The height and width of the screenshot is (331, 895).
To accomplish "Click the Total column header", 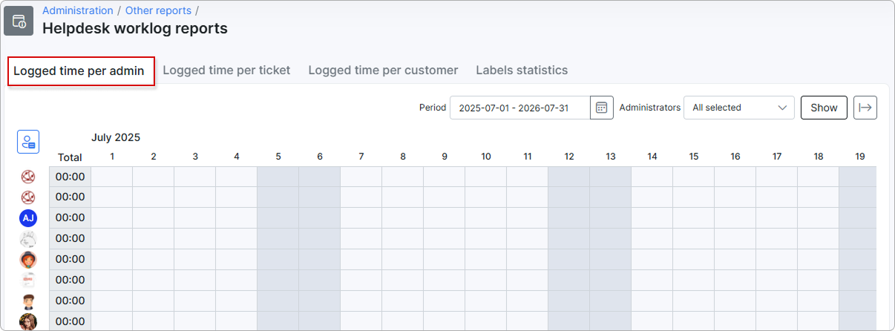I will (x=70, y=157).
